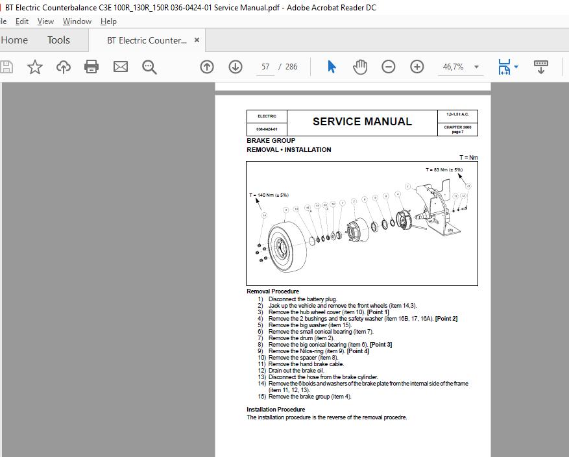Zoom in with the plus icon
Screen dimensions: 569x457
click(x=417, y=67)
